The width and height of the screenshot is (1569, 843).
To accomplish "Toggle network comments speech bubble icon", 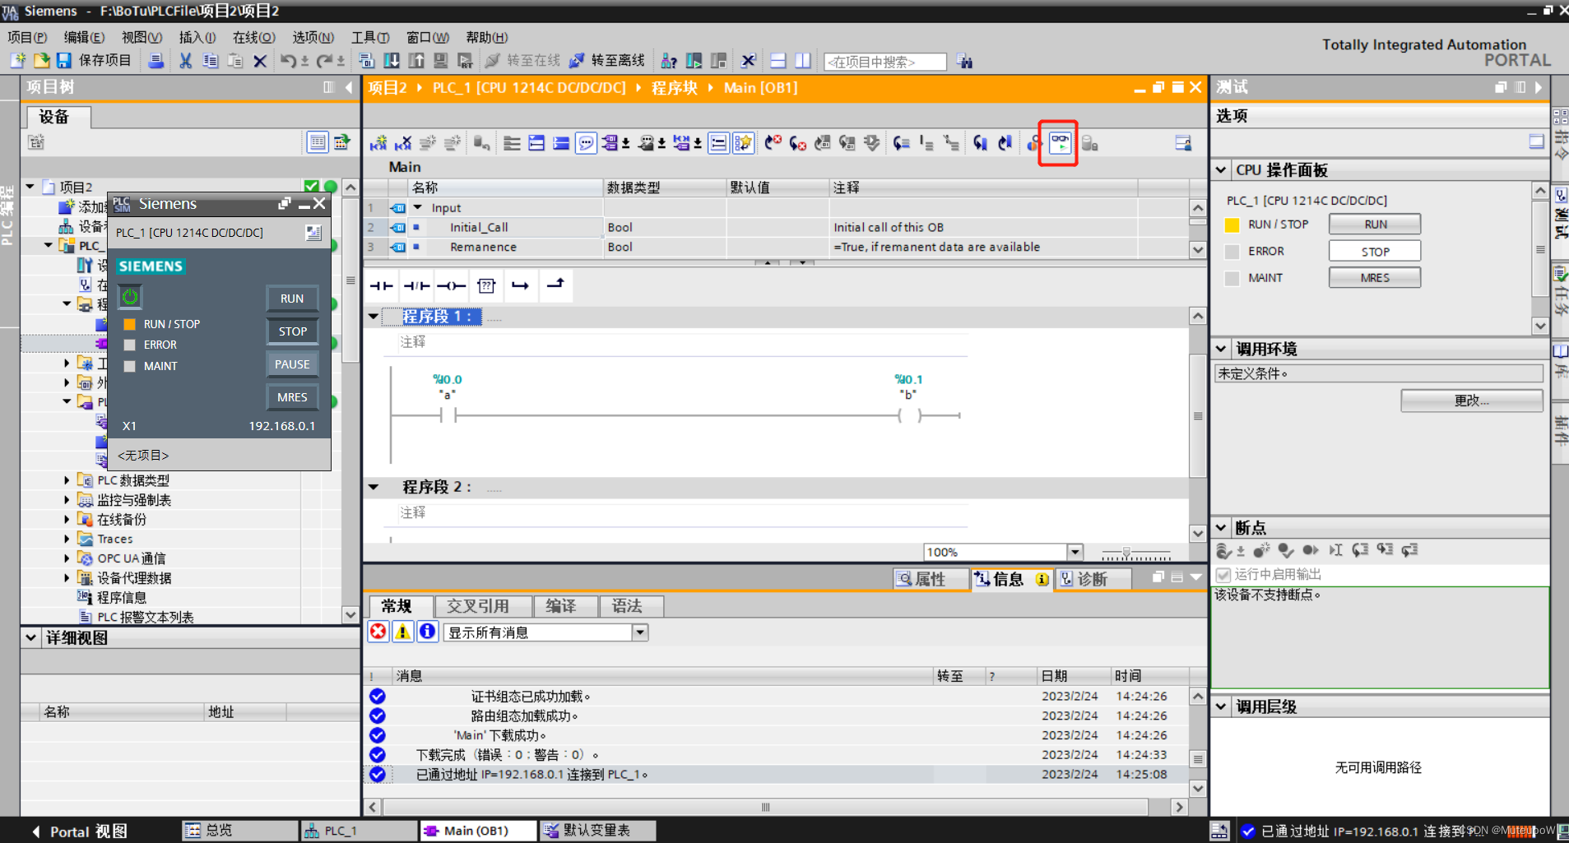I will (586, 143).
